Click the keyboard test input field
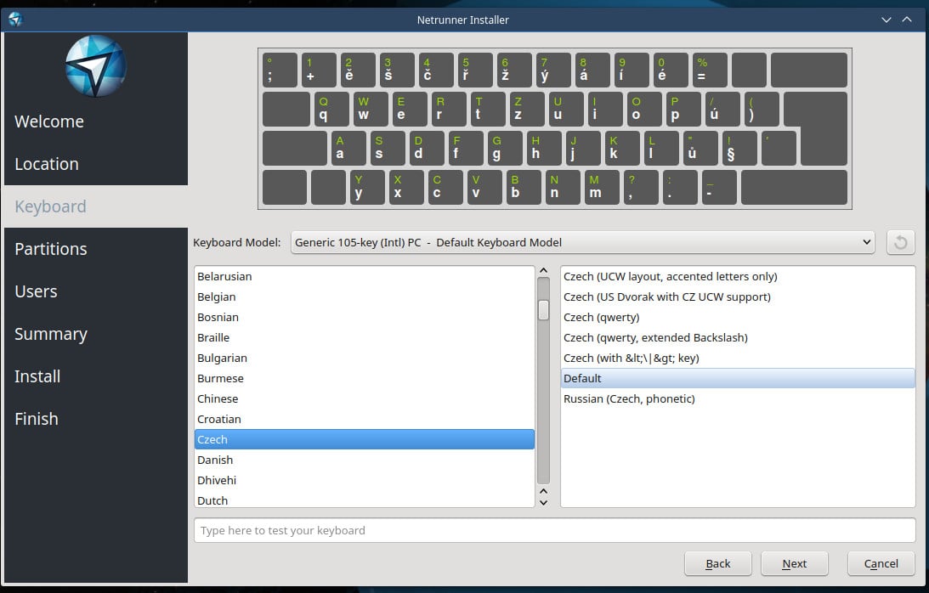Image resolution: width=929 pixels, height=593 pixels. pyautogui.click(x=554, y=530)
